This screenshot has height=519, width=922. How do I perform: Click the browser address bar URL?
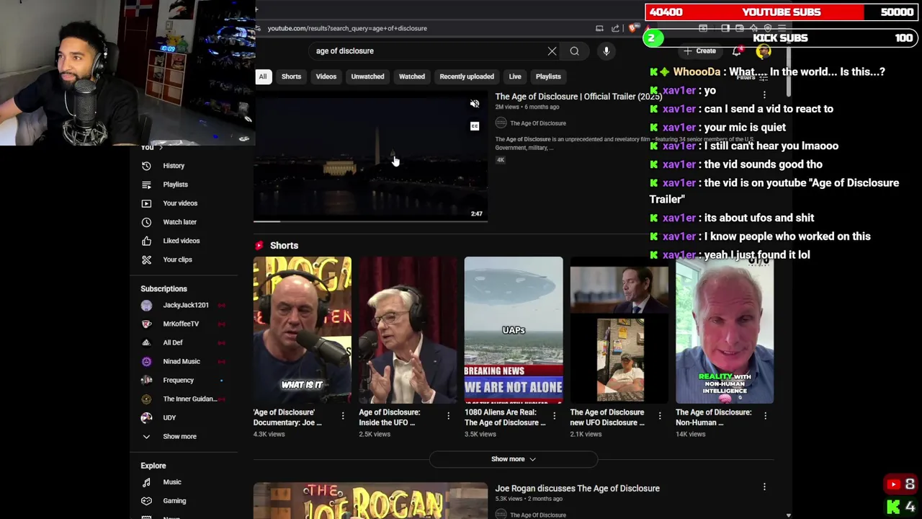point(347,28)
